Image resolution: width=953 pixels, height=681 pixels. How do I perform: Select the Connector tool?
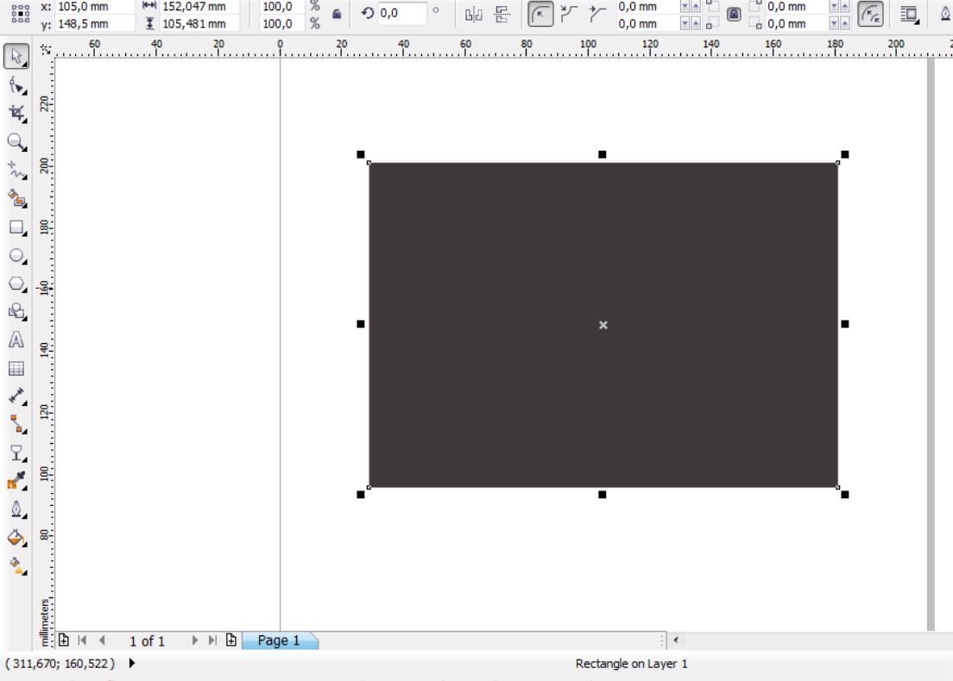pos(16,423)
